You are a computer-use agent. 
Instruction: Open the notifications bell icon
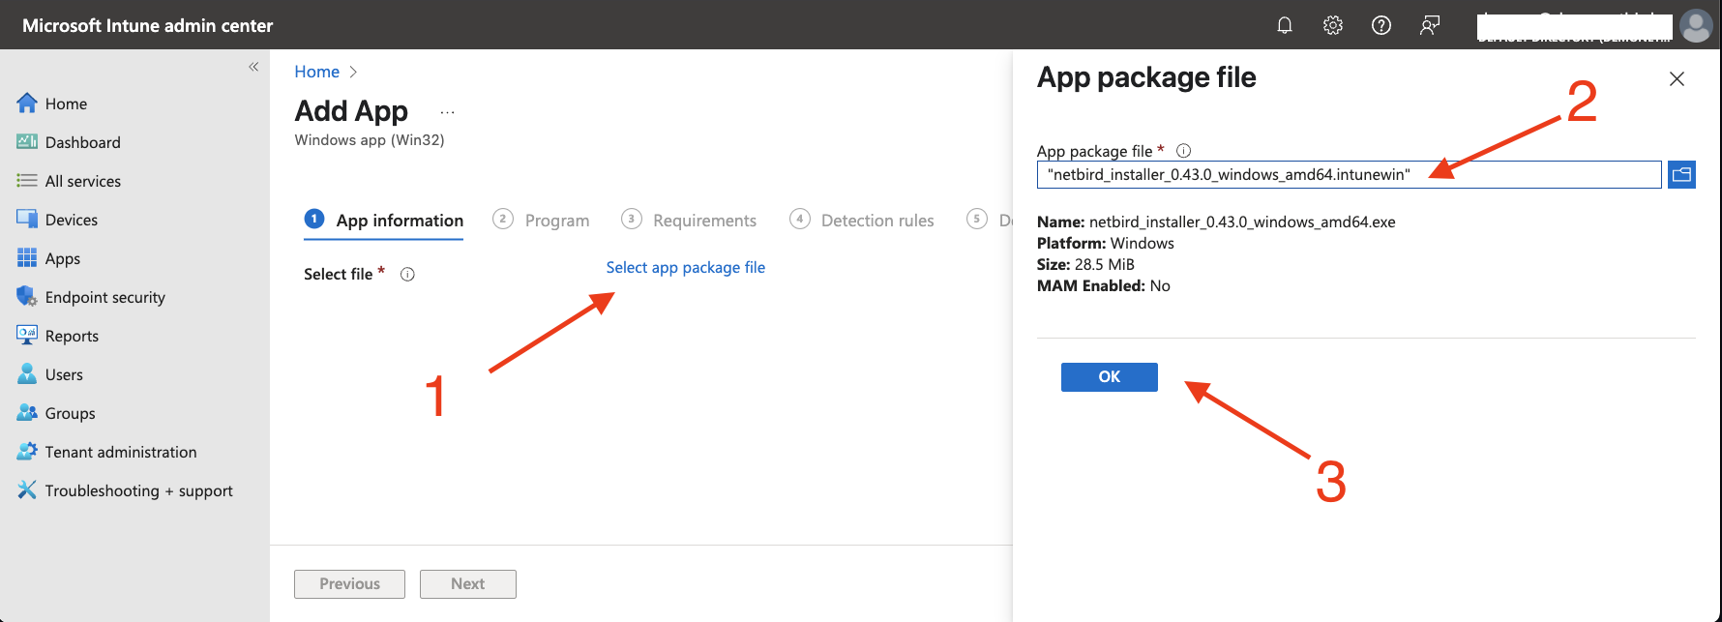[x=1285, y=25]
